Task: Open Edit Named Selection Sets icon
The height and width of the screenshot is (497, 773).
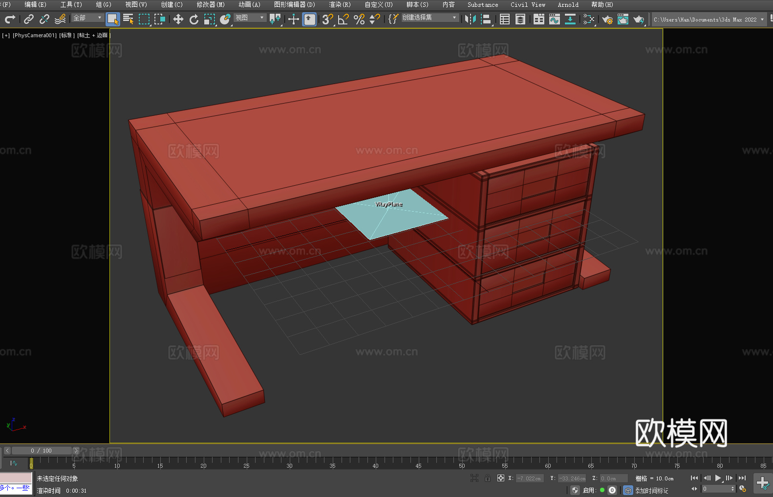Action: pos(393,19)
